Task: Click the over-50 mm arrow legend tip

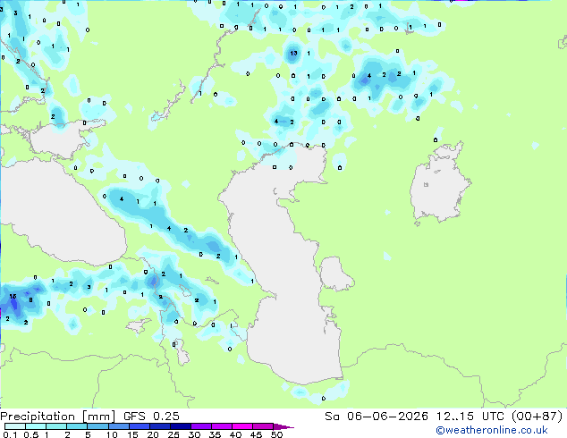Action: coord(283,426)
